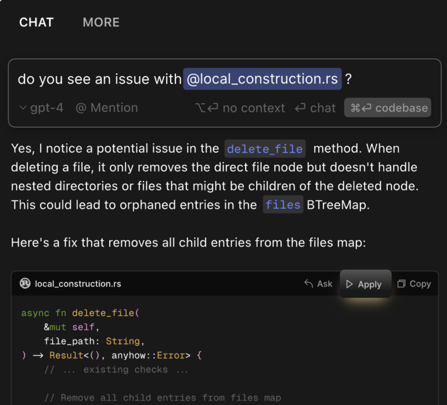Switch to the CHAT tab
The width and height of the screenshot is (447, 405).
pos(36,22)
